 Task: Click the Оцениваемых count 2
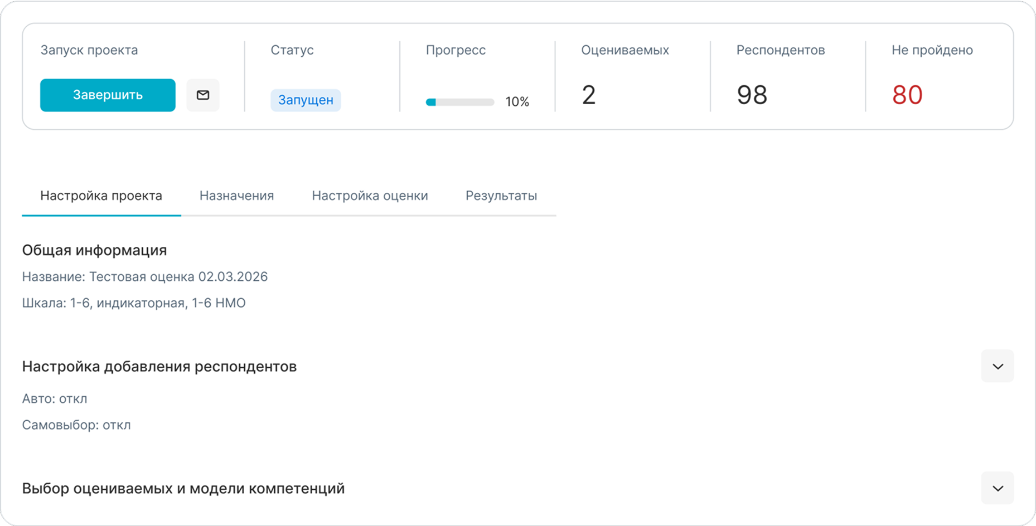coord(589,95)
